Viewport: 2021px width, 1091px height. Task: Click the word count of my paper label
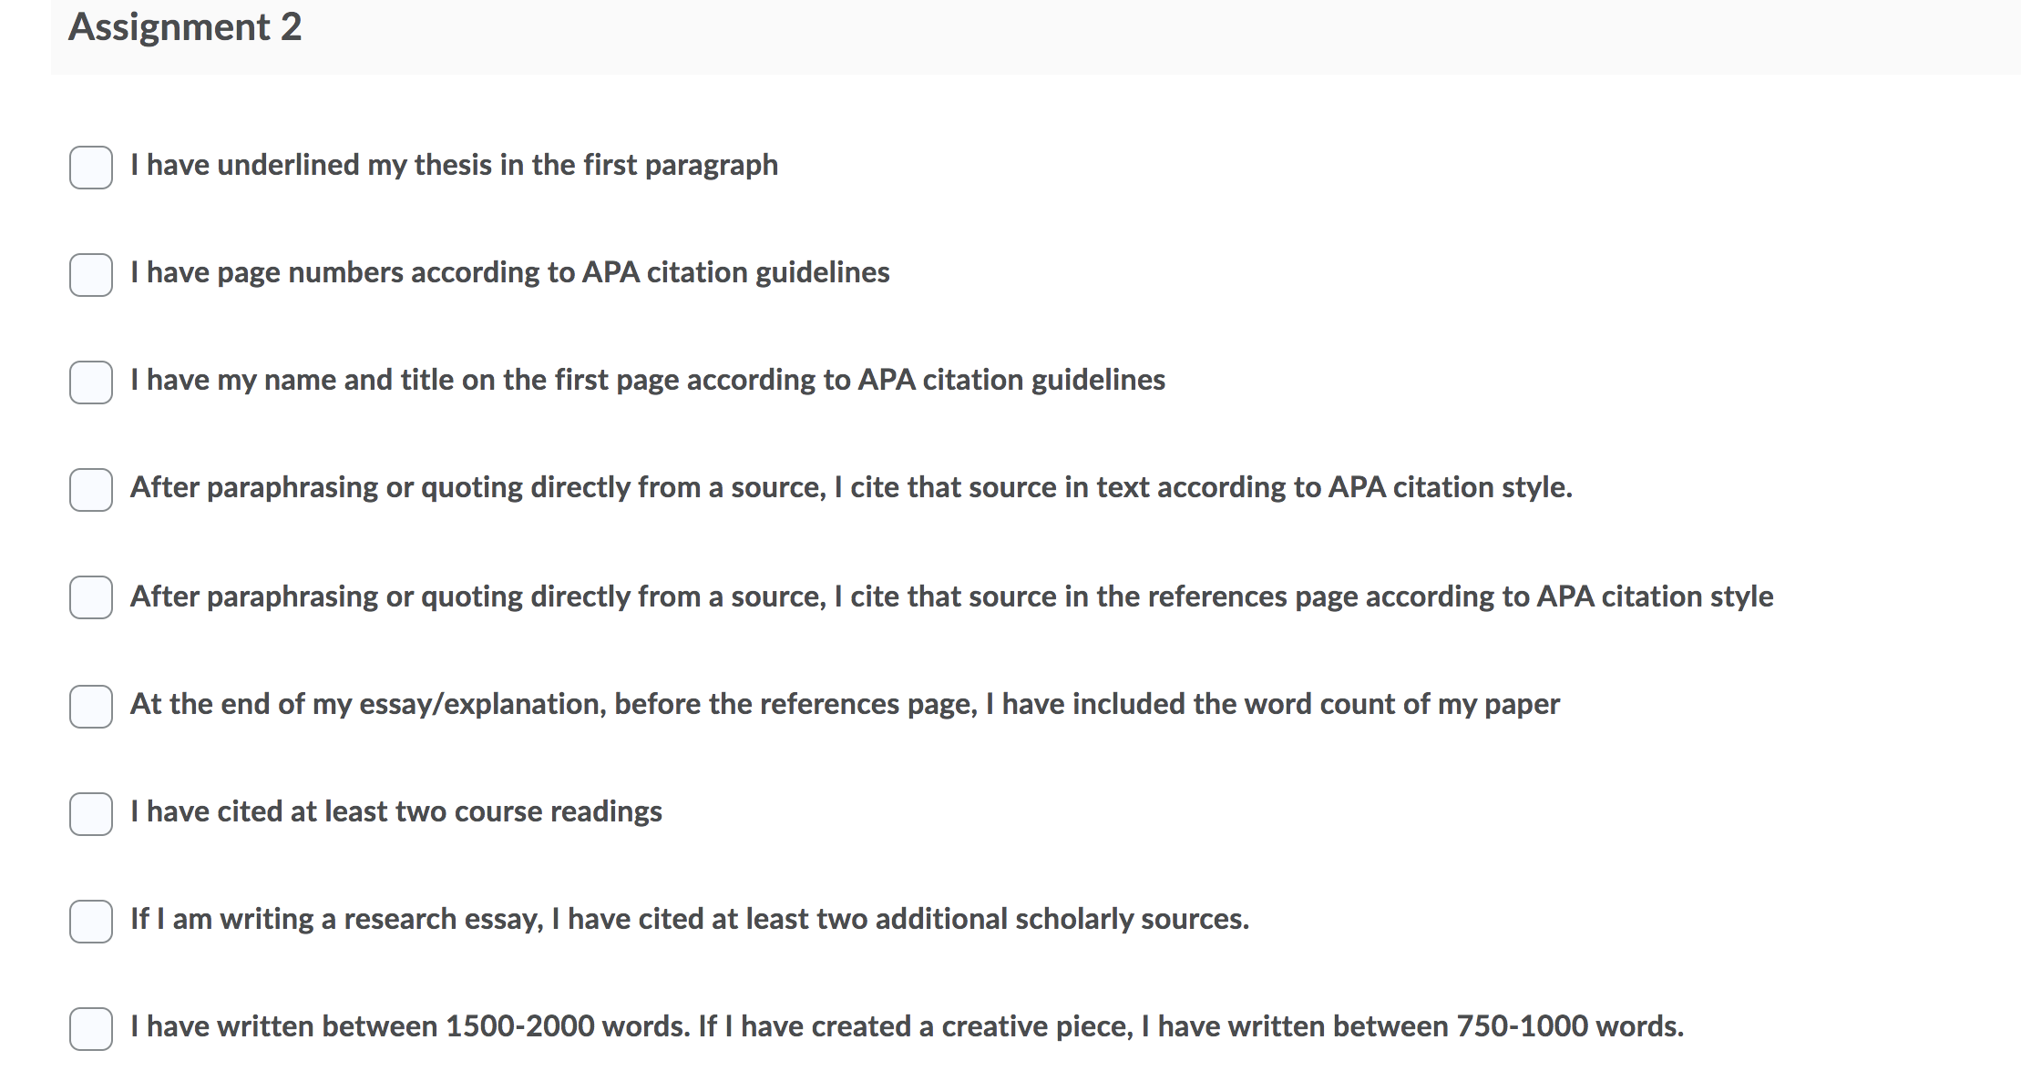pos(845,705)
